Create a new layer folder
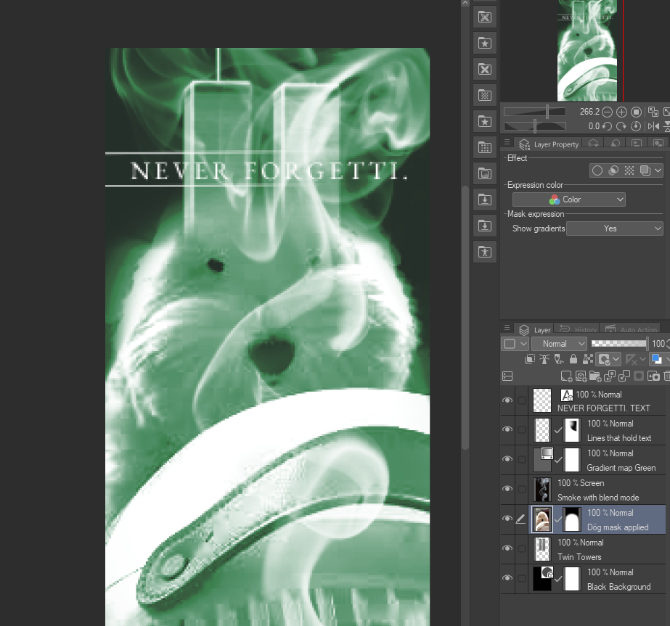 (595, 376)
